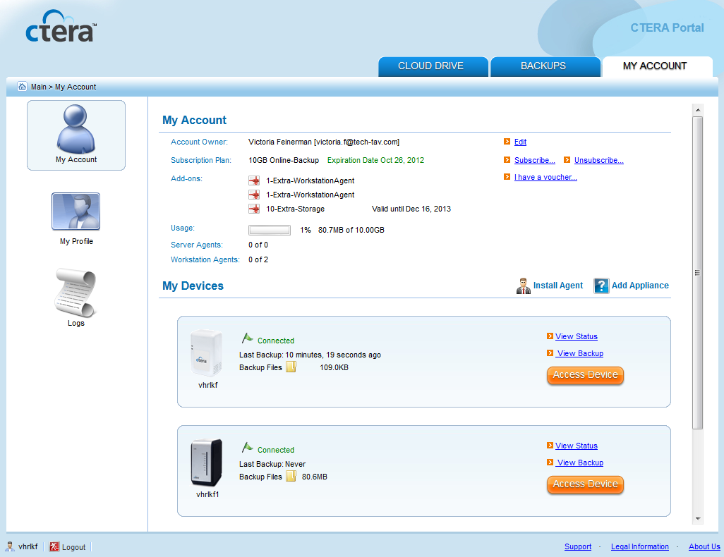Open the Support link
This screenshot has height=557, width=724.
click(578, 547)
